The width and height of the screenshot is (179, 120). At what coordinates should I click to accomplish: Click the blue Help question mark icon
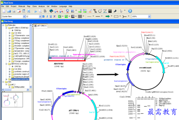tap(130, 11)
